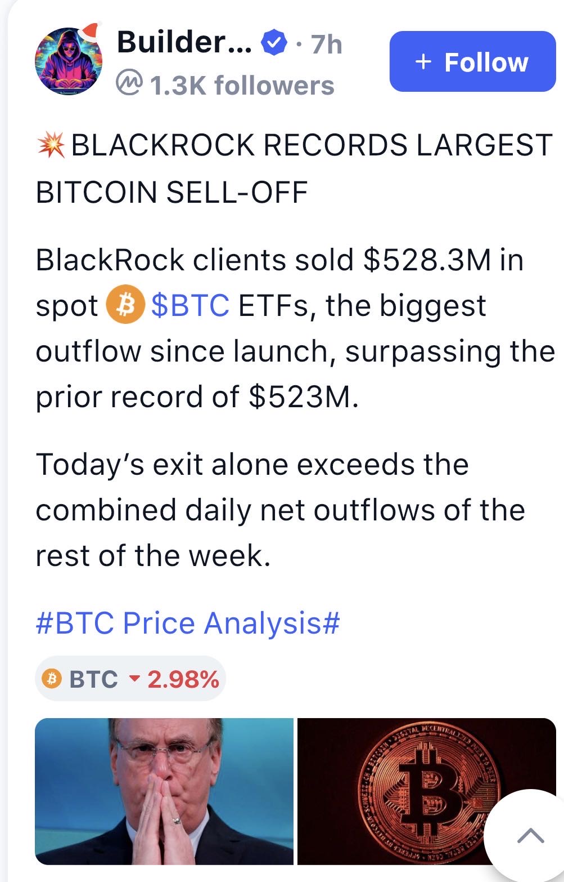Open the $BTC cashtag link

coord(189,306)
